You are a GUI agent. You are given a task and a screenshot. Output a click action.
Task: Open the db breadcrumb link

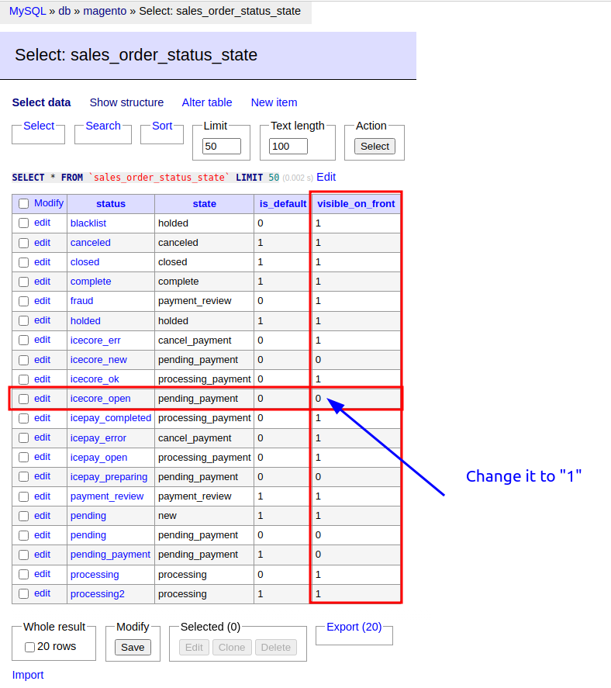[64, 11]
